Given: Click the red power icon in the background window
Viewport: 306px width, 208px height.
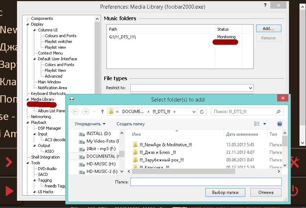Looking at the screenshot, I should [294, 190].
